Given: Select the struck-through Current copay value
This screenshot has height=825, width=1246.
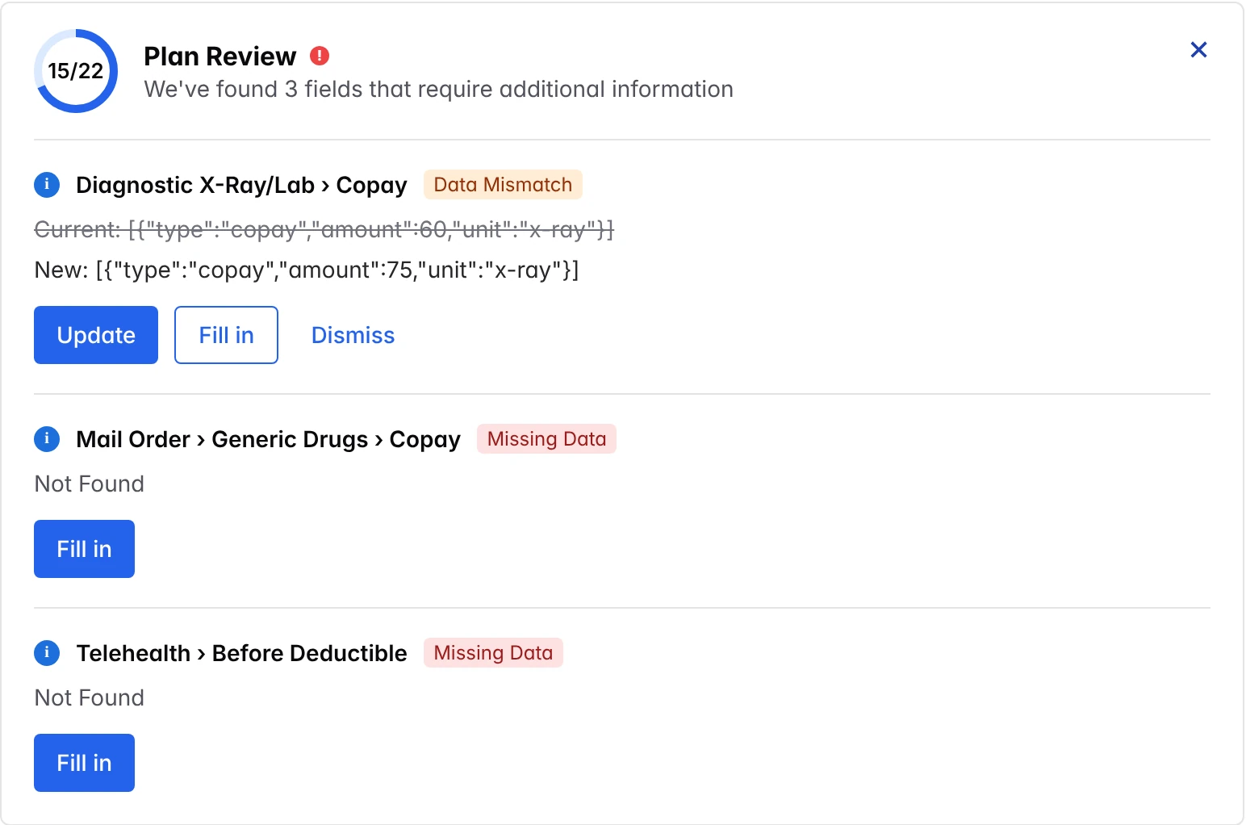Looking at the screenshot, I should coord(324,230).
